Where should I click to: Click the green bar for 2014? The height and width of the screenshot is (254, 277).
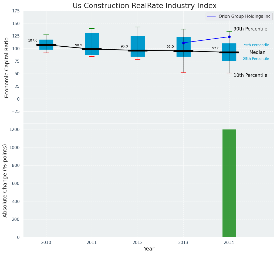[229, 183]
